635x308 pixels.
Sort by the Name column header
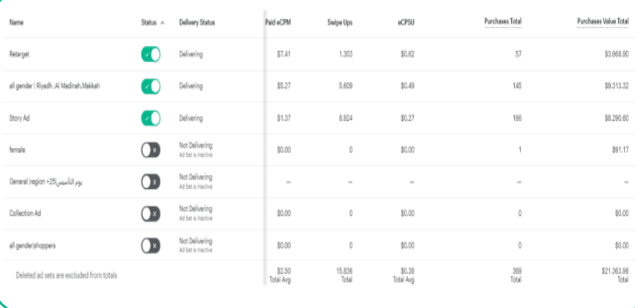point(16,23)
